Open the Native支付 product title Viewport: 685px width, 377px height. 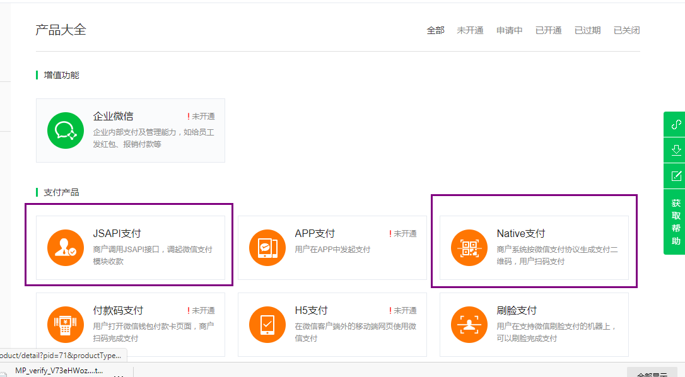pos(521,233)
